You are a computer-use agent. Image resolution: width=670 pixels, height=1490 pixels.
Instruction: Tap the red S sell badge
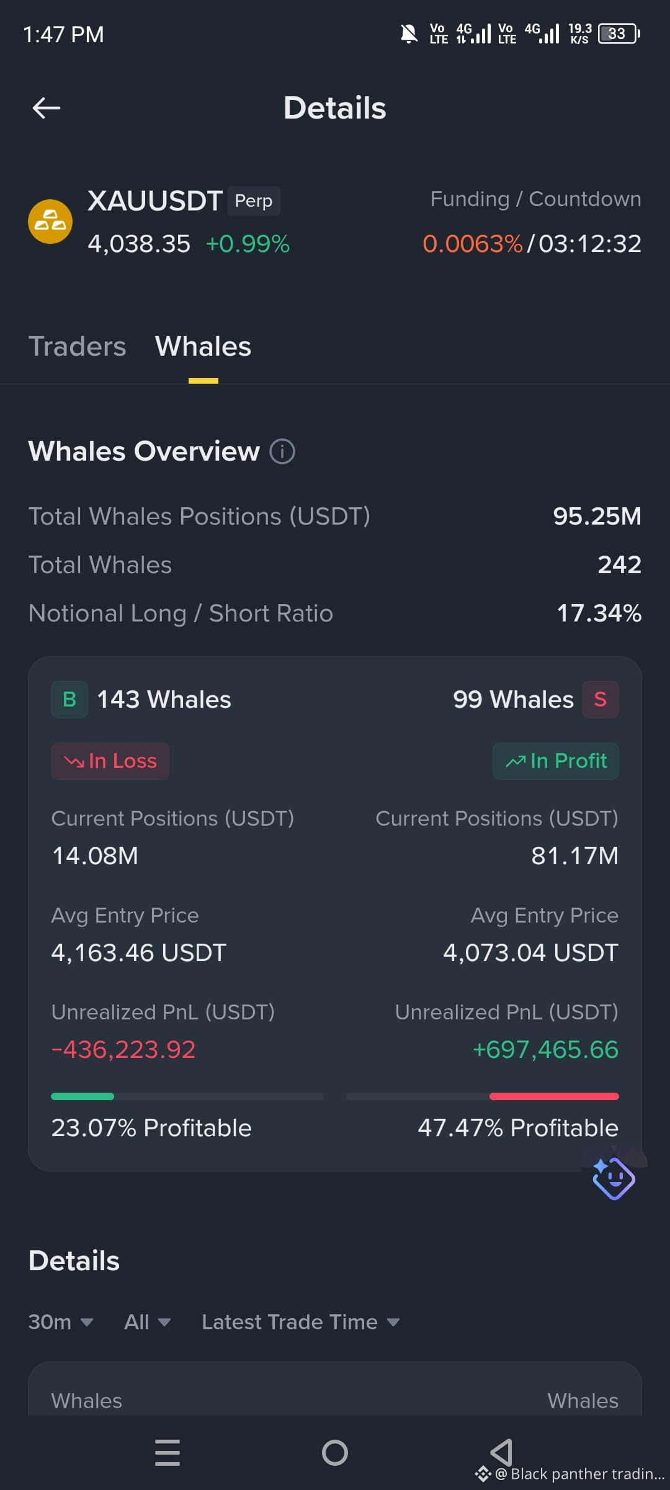pyautogui.click(x=600, y=700)
